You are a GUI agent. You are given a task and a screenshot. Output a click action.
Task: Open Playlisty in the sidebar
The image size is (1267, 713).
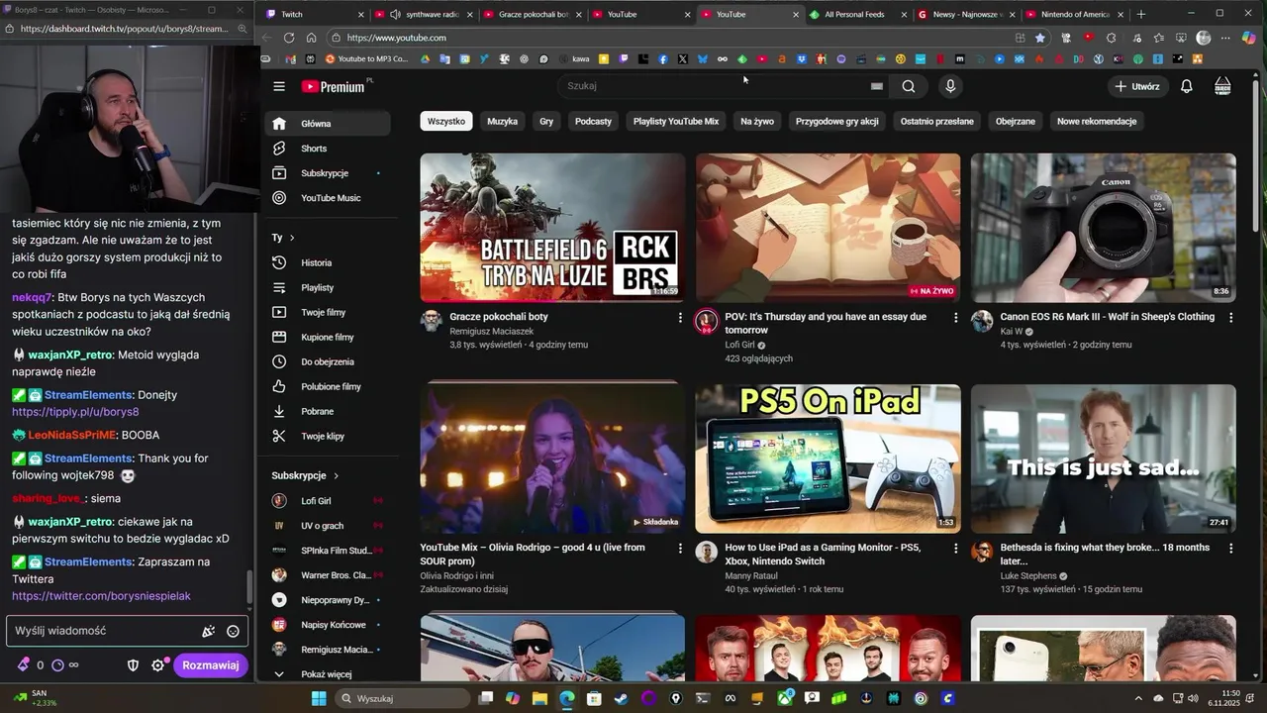327,287
